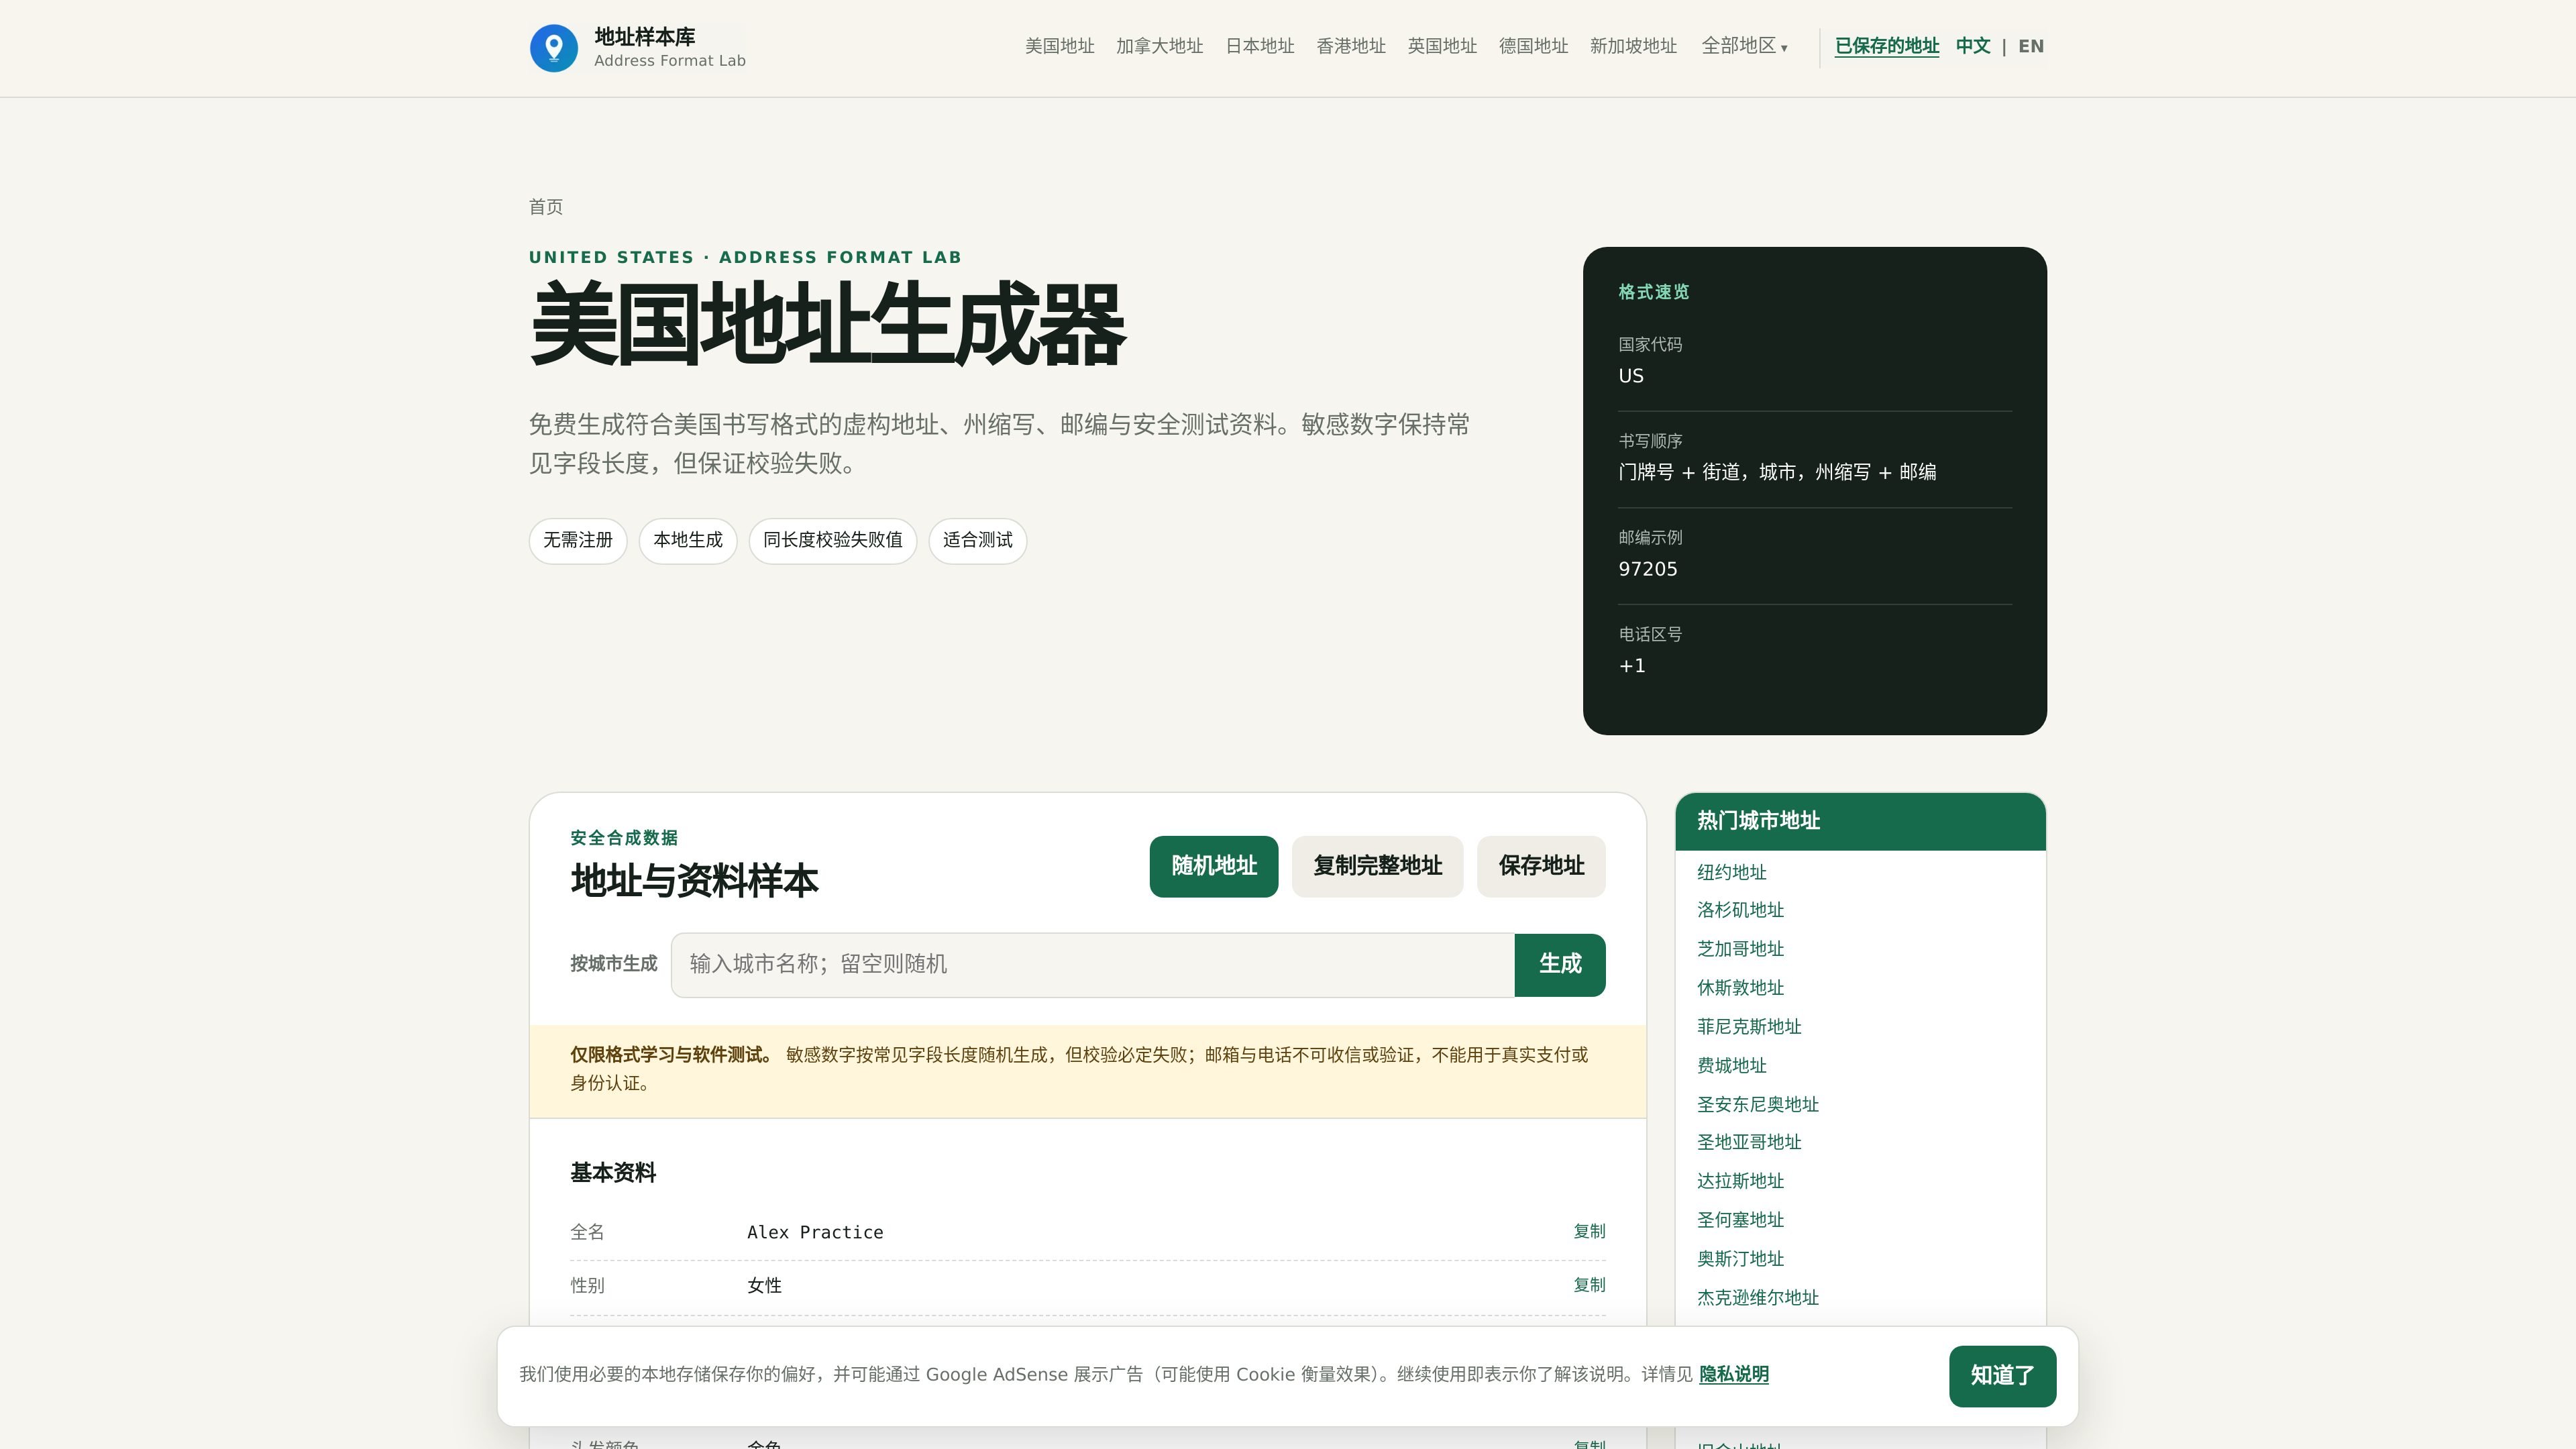Viewport: 2576px width, 1449px height.
Task: Open the 圣安东尼奥地址 link
Action: point(1757,1105)
